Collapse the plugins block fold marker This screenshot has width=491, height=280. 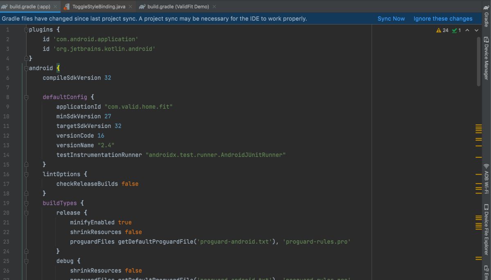click(26, 30)
